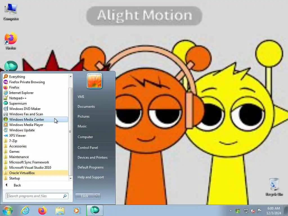The width and height of the screenshot is (288, 216).
Task: Launch XPS Viewer
Action: (35, 135)
